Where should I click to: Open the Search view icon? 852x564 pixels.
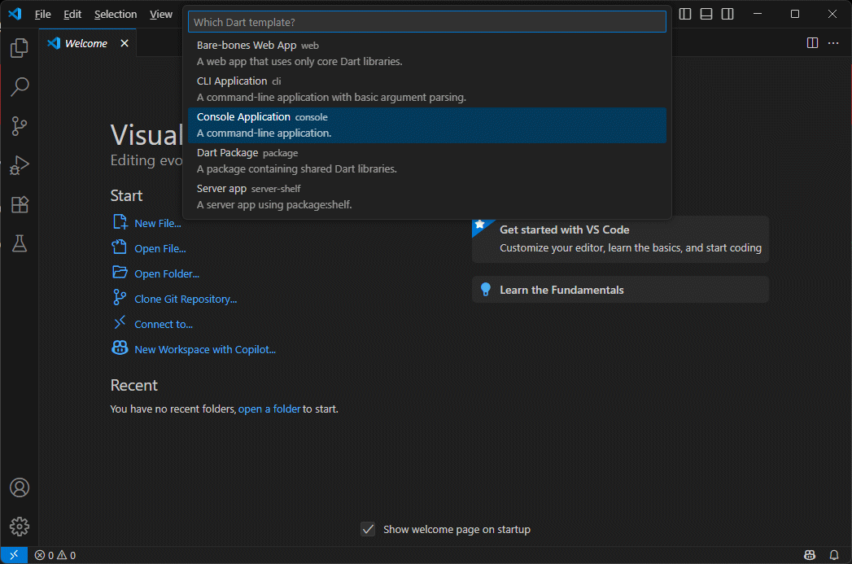pyautogui.click(x=20, y=87)
